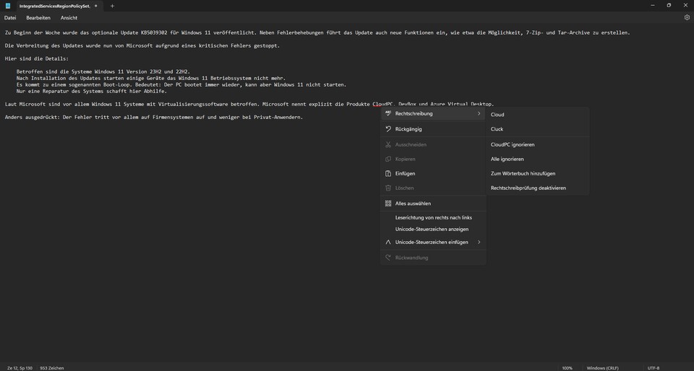This screenshot has width=694, height=371.
Task: Click 'CloudPC ignorieren'
Action: click(513, 144)
